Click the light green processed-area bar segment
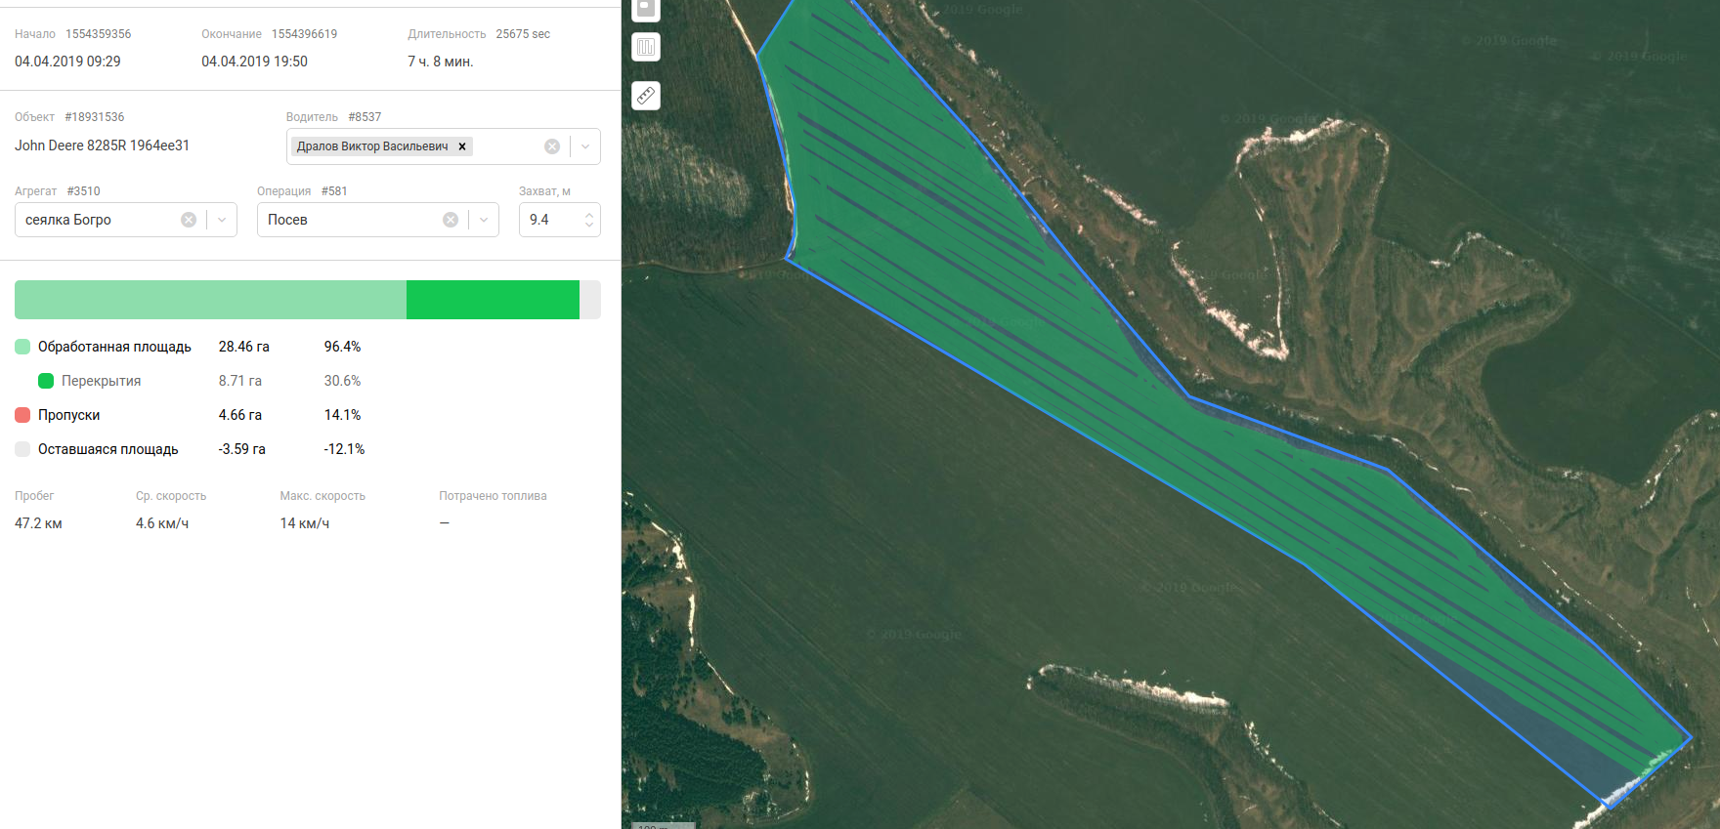This screenshot has width=1720, height=829. [210, 300]
